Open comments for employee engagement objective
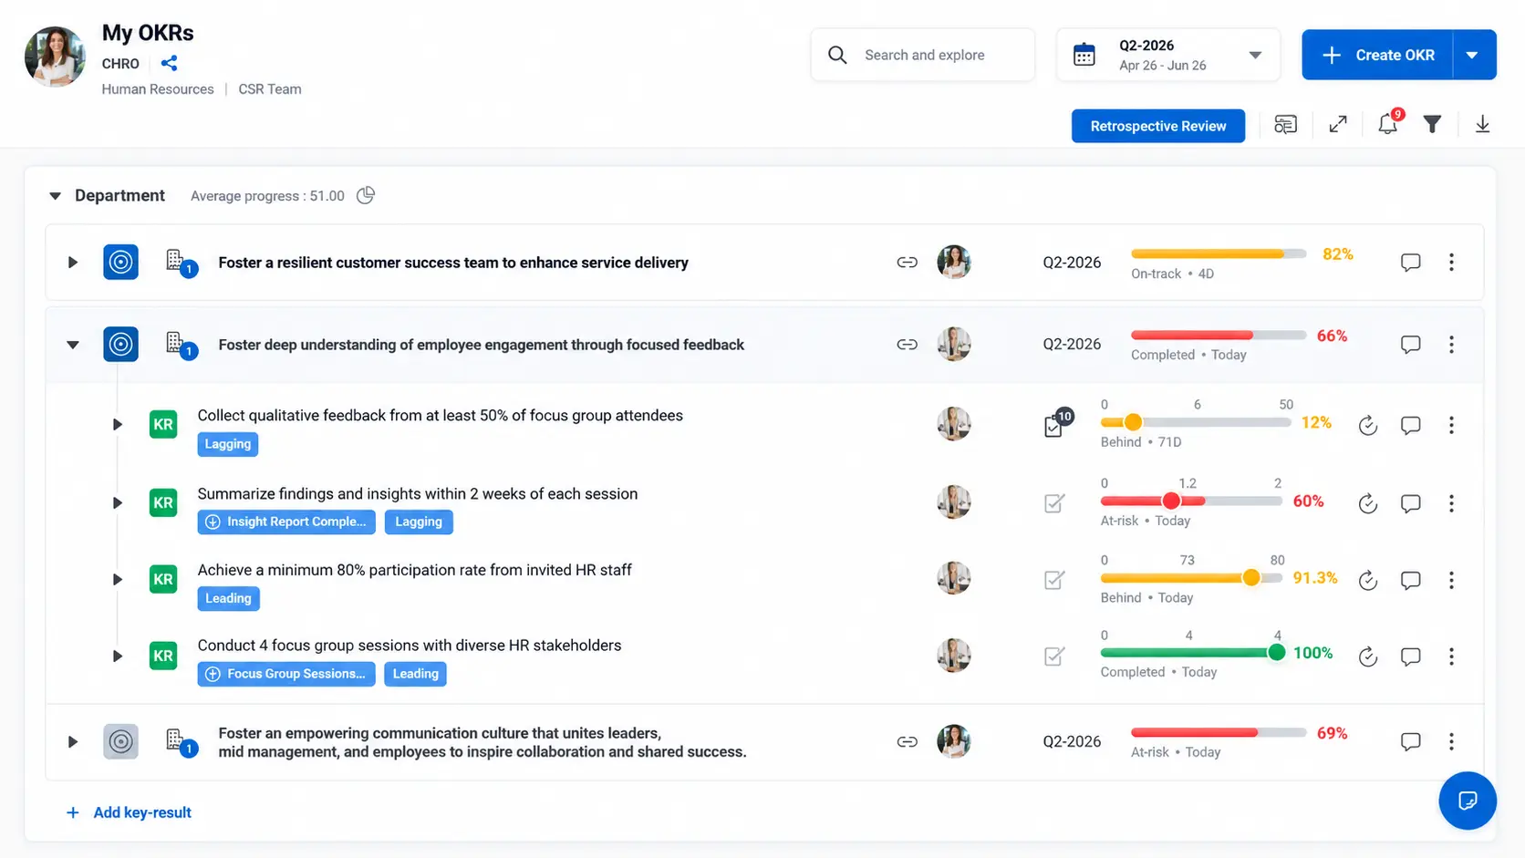The height and width of the screenshot is (858, 1525). click(x=1410, y=345)
